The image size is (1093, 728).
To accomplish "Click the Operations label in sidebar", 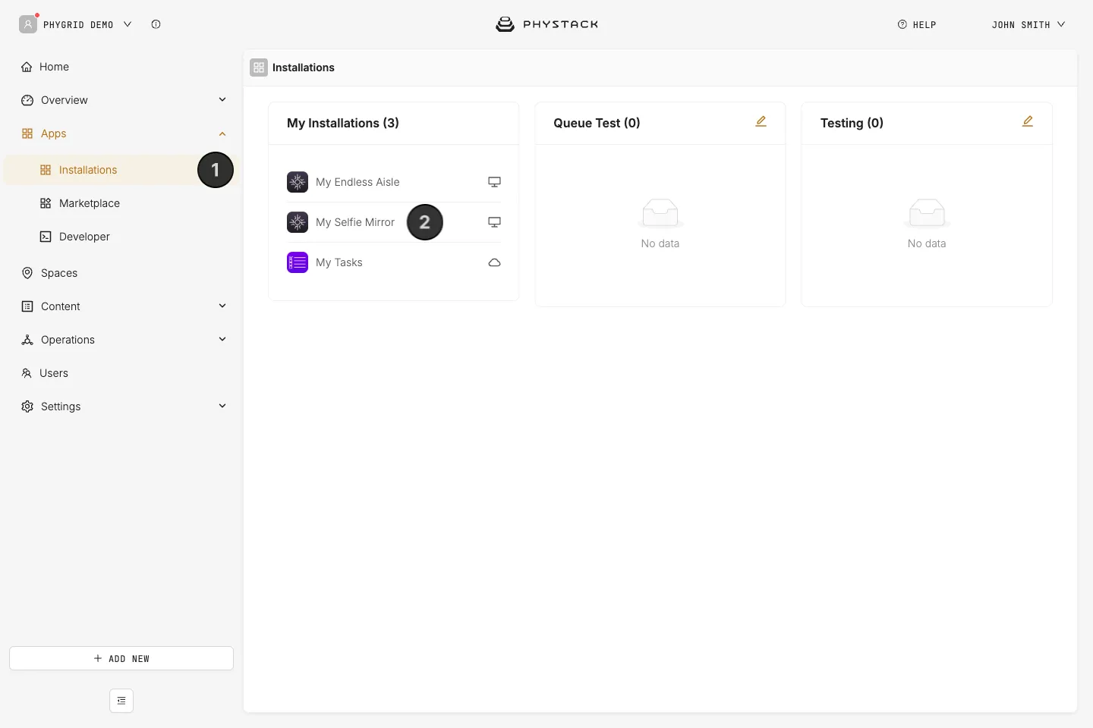I will pos(68,340).
